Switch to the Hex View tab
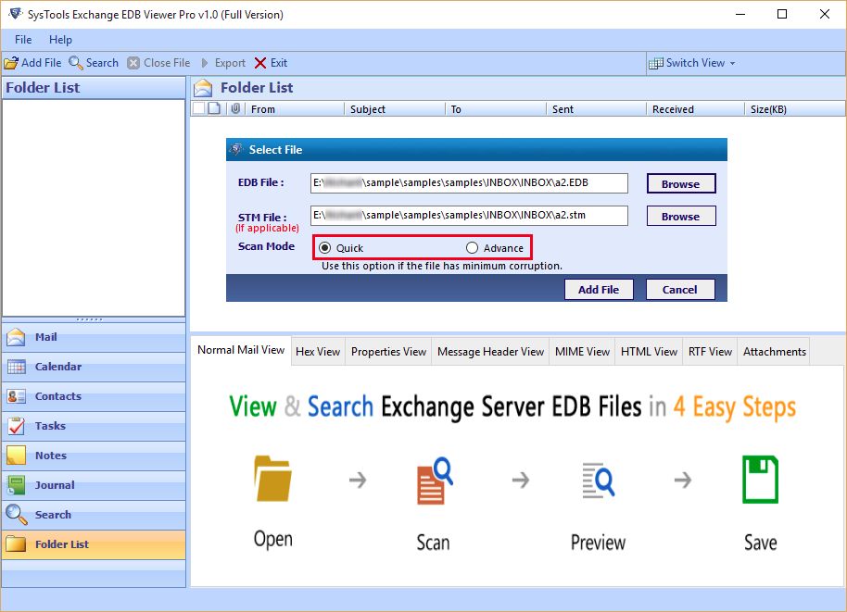This screenshot has height=612, width=847. (x=318, y=352)
